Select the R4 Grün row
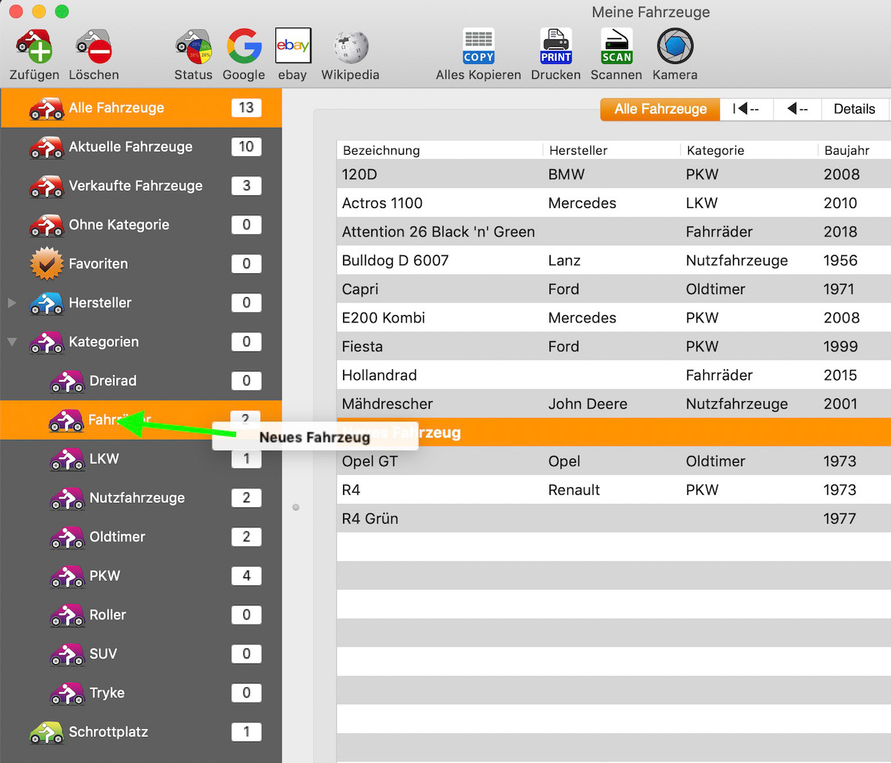 [x=614, y=519]
